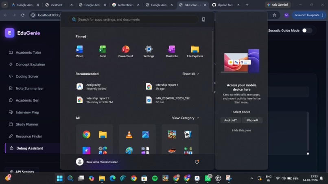Open Microsoft Store from taskbar
Screen dimensions: 328x184
144,178
